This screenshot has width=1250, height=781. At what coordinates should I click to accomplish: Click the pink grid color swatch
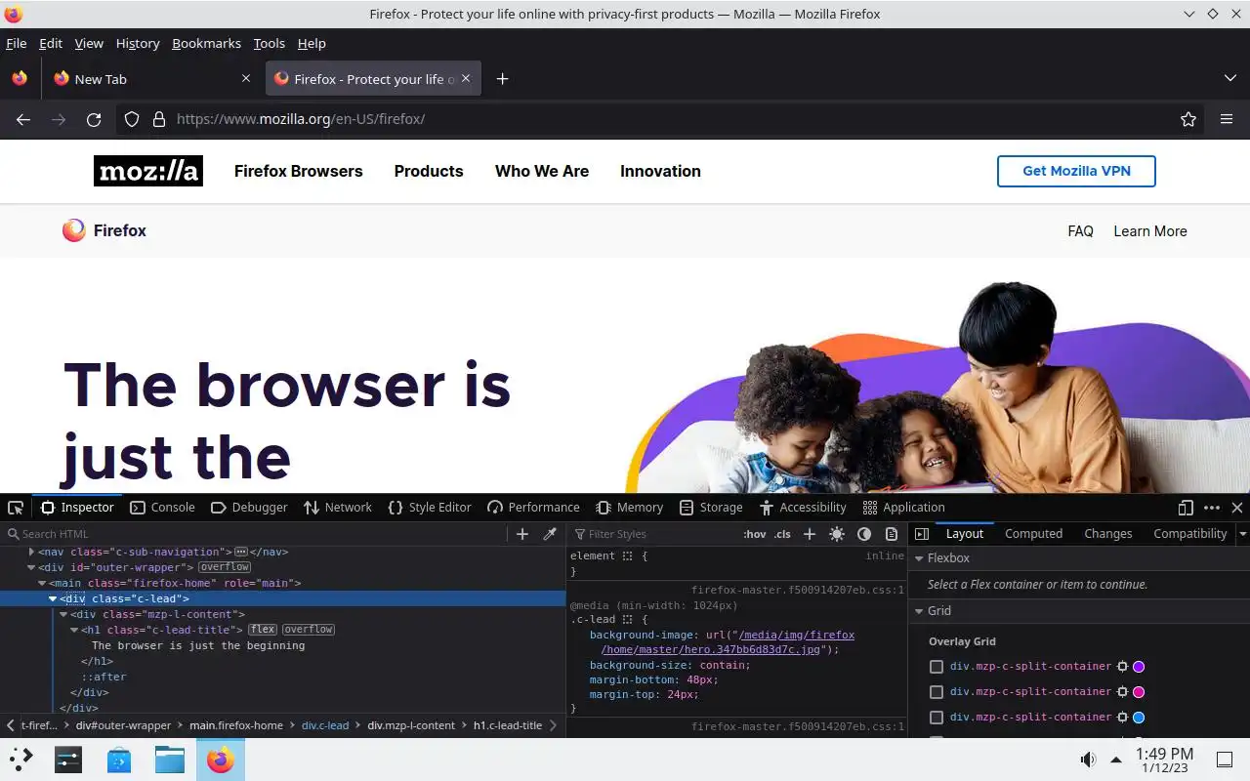point(1139,692)
